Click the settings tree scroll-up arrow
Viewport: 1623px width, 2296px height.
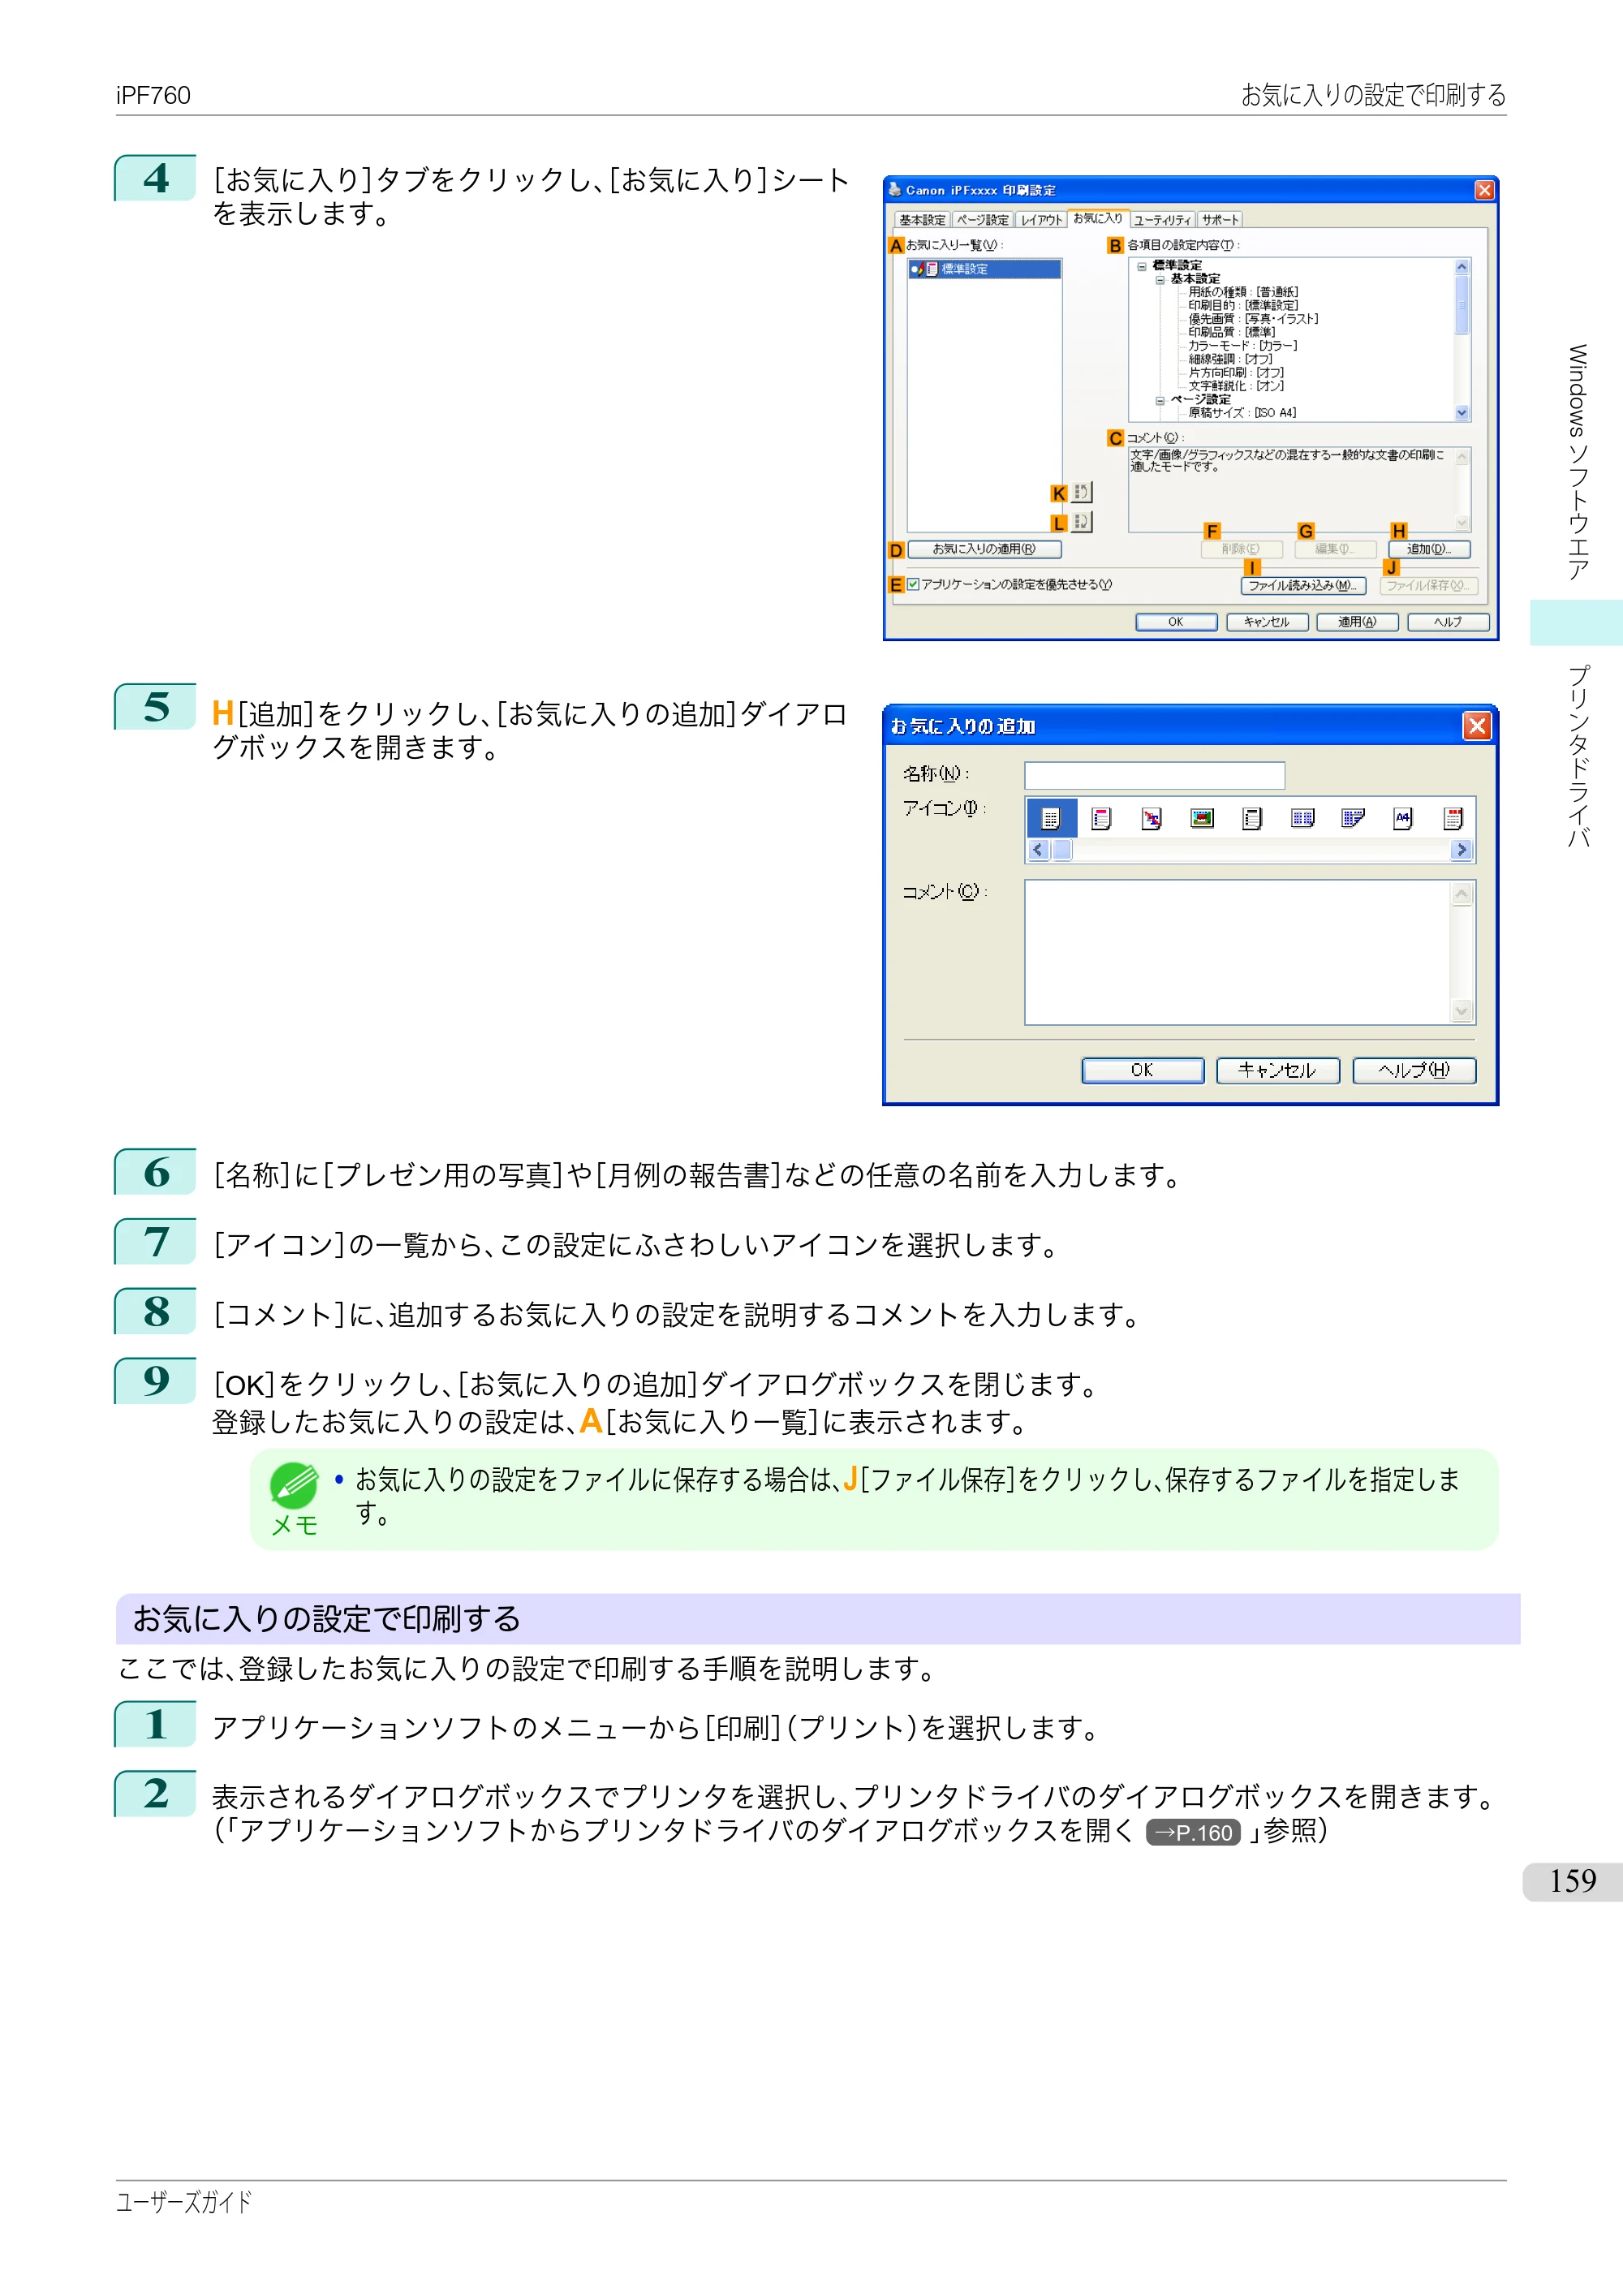1462,267
